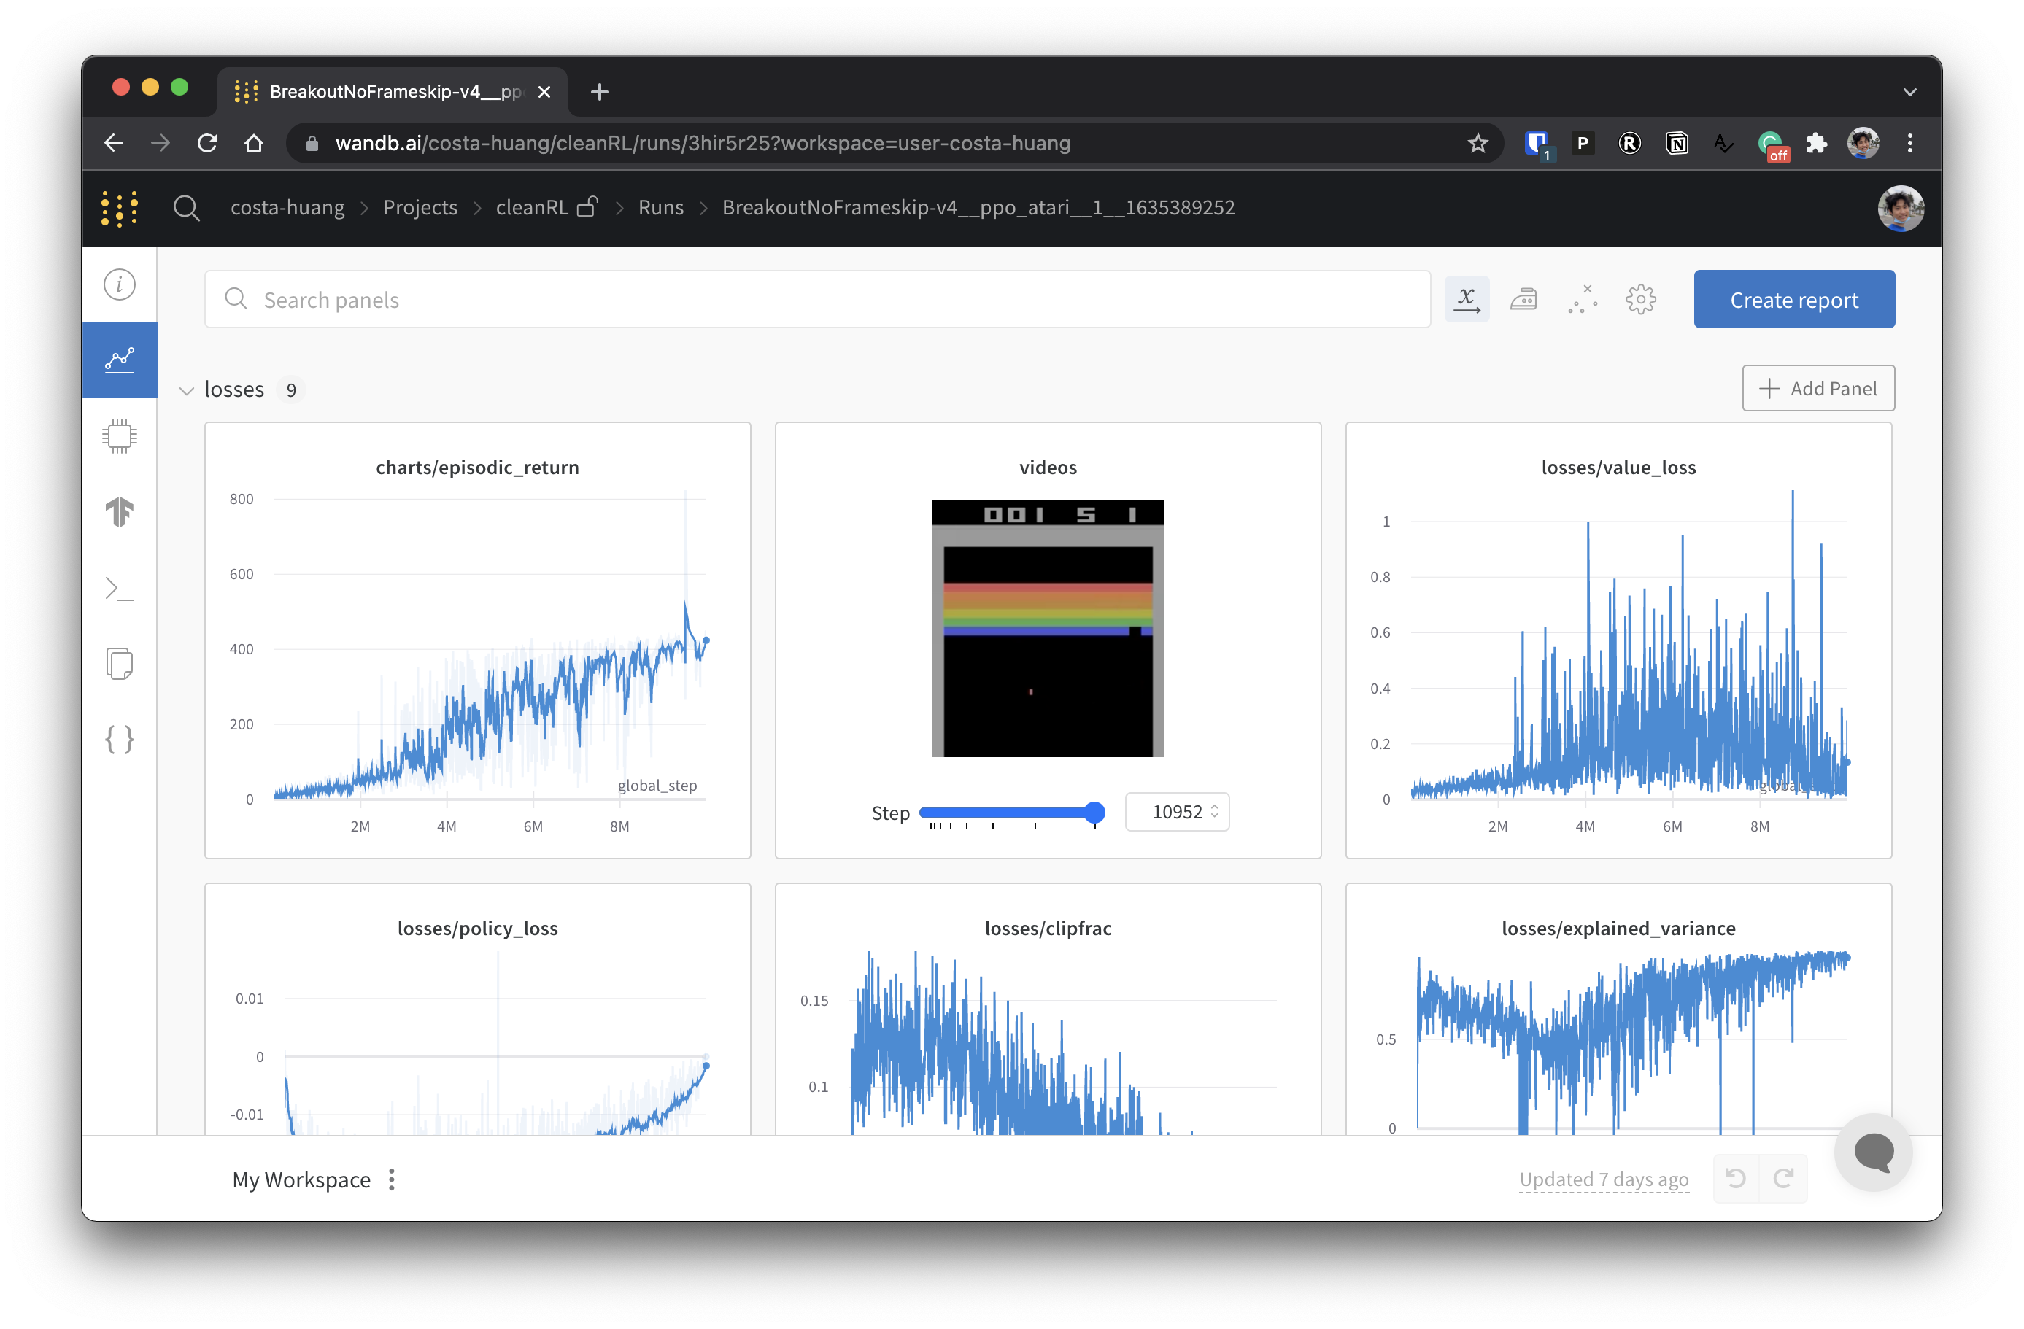Open the run overview info icon
This screenshot has height=1329, width=2024.
click(119, 284)
